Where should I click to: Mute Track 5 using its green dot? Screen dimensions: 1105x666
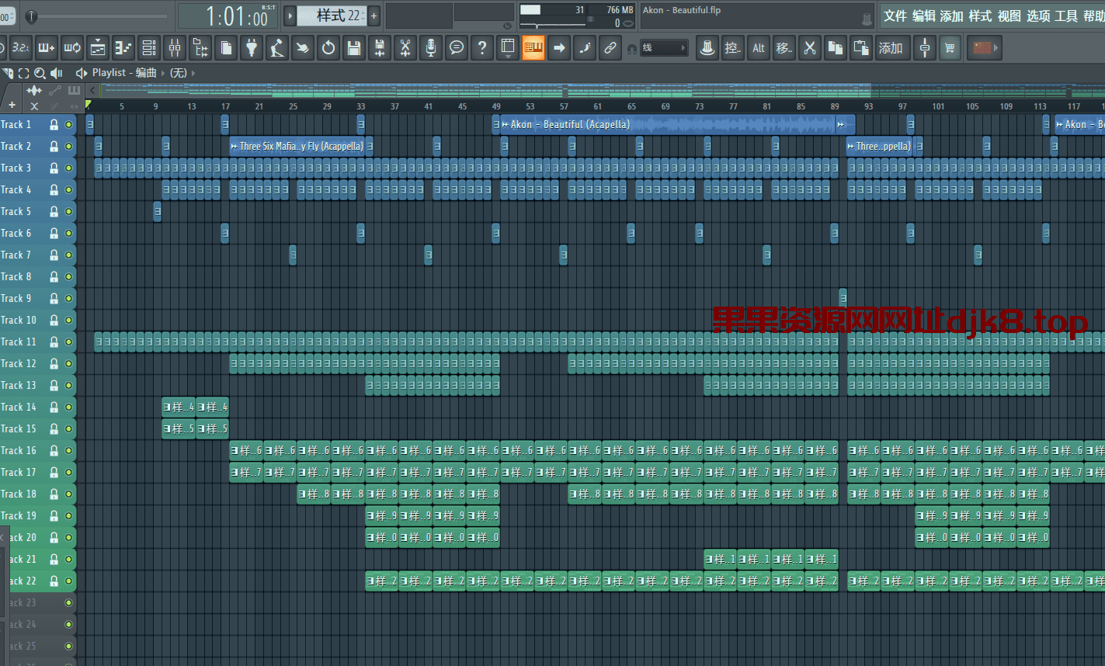click(68, 211)
